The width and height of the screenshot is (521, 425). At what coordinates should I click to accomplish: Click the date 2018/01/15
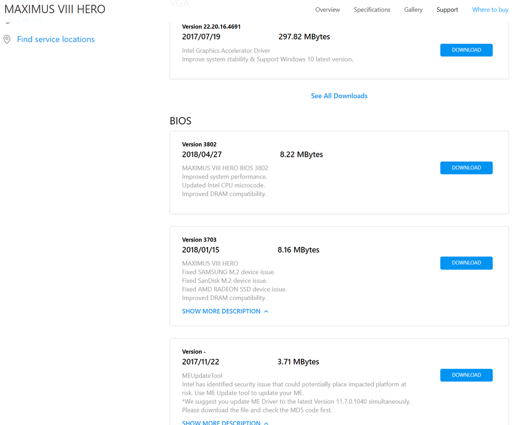coord(201,250)
